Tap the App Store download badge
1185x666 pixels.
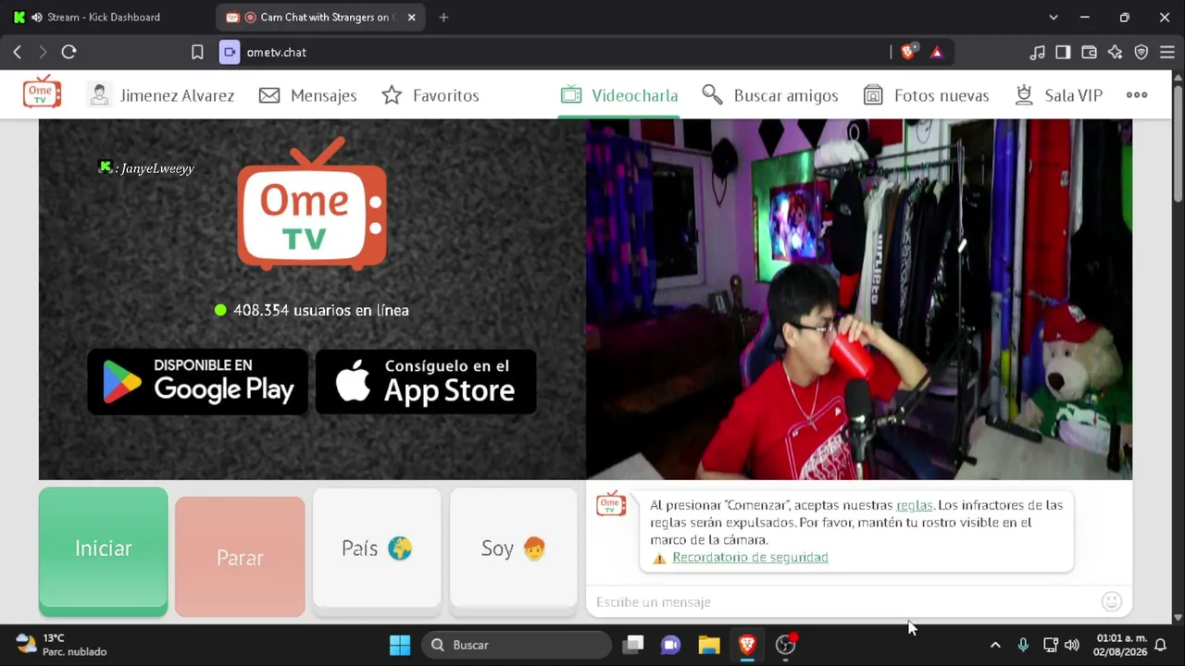click(x=426, y=381)
